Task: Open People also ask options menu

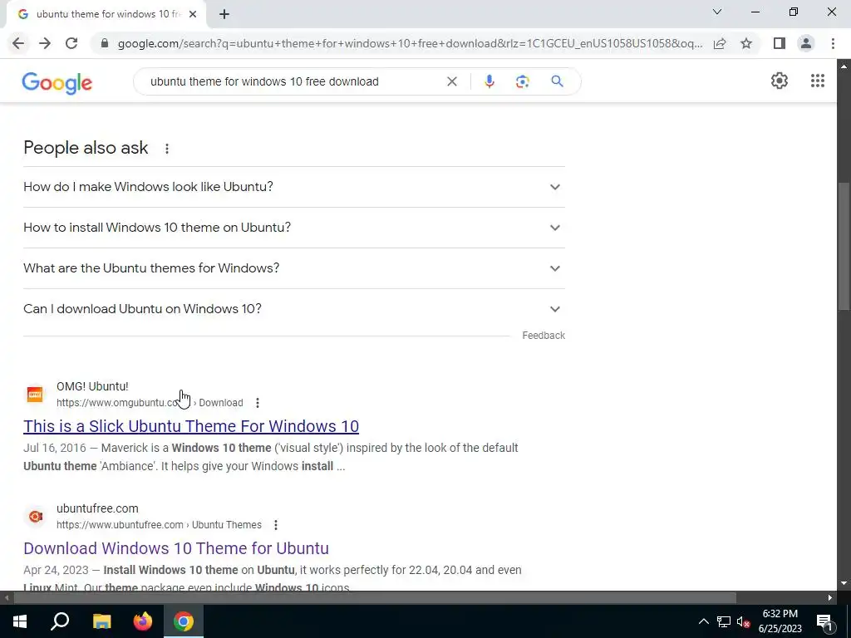Action: [x=167, y=148]
